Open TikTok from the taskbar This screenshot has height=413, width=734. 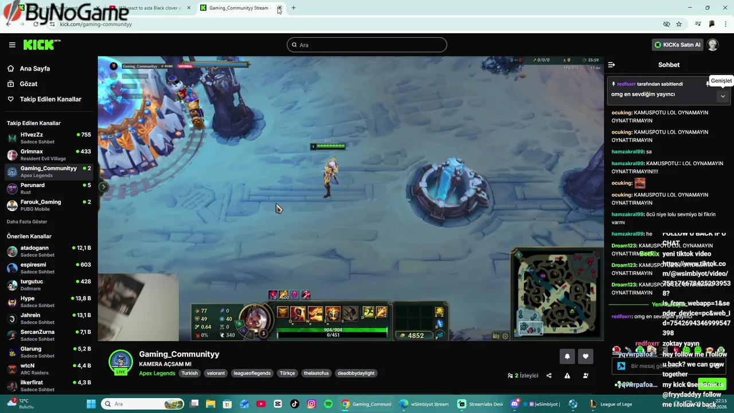(295, 404)
